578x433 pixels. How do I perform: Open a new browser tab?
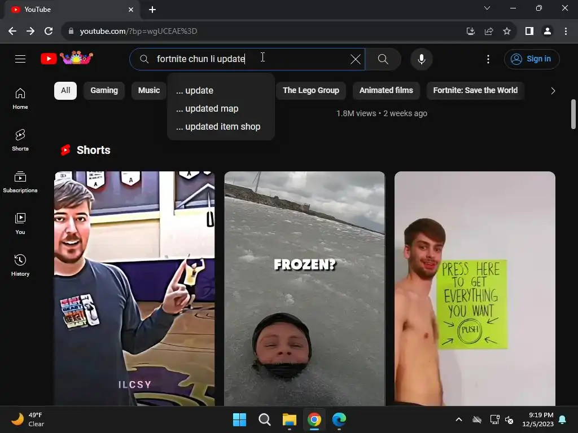152,10
